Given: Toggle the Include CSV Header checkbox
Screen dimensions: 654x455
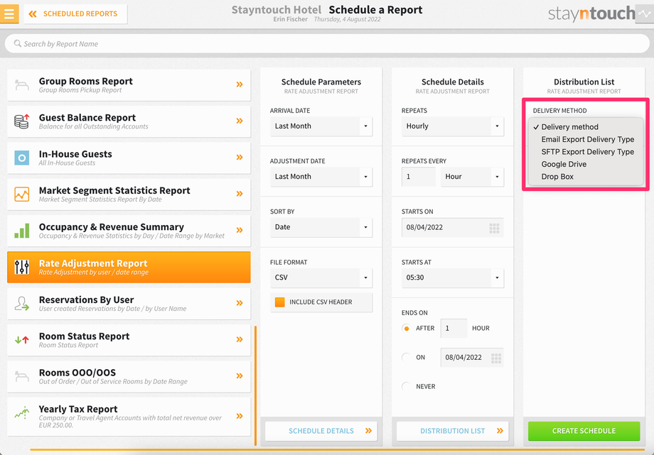Looking at the screenshot, I should coord(280,302).
